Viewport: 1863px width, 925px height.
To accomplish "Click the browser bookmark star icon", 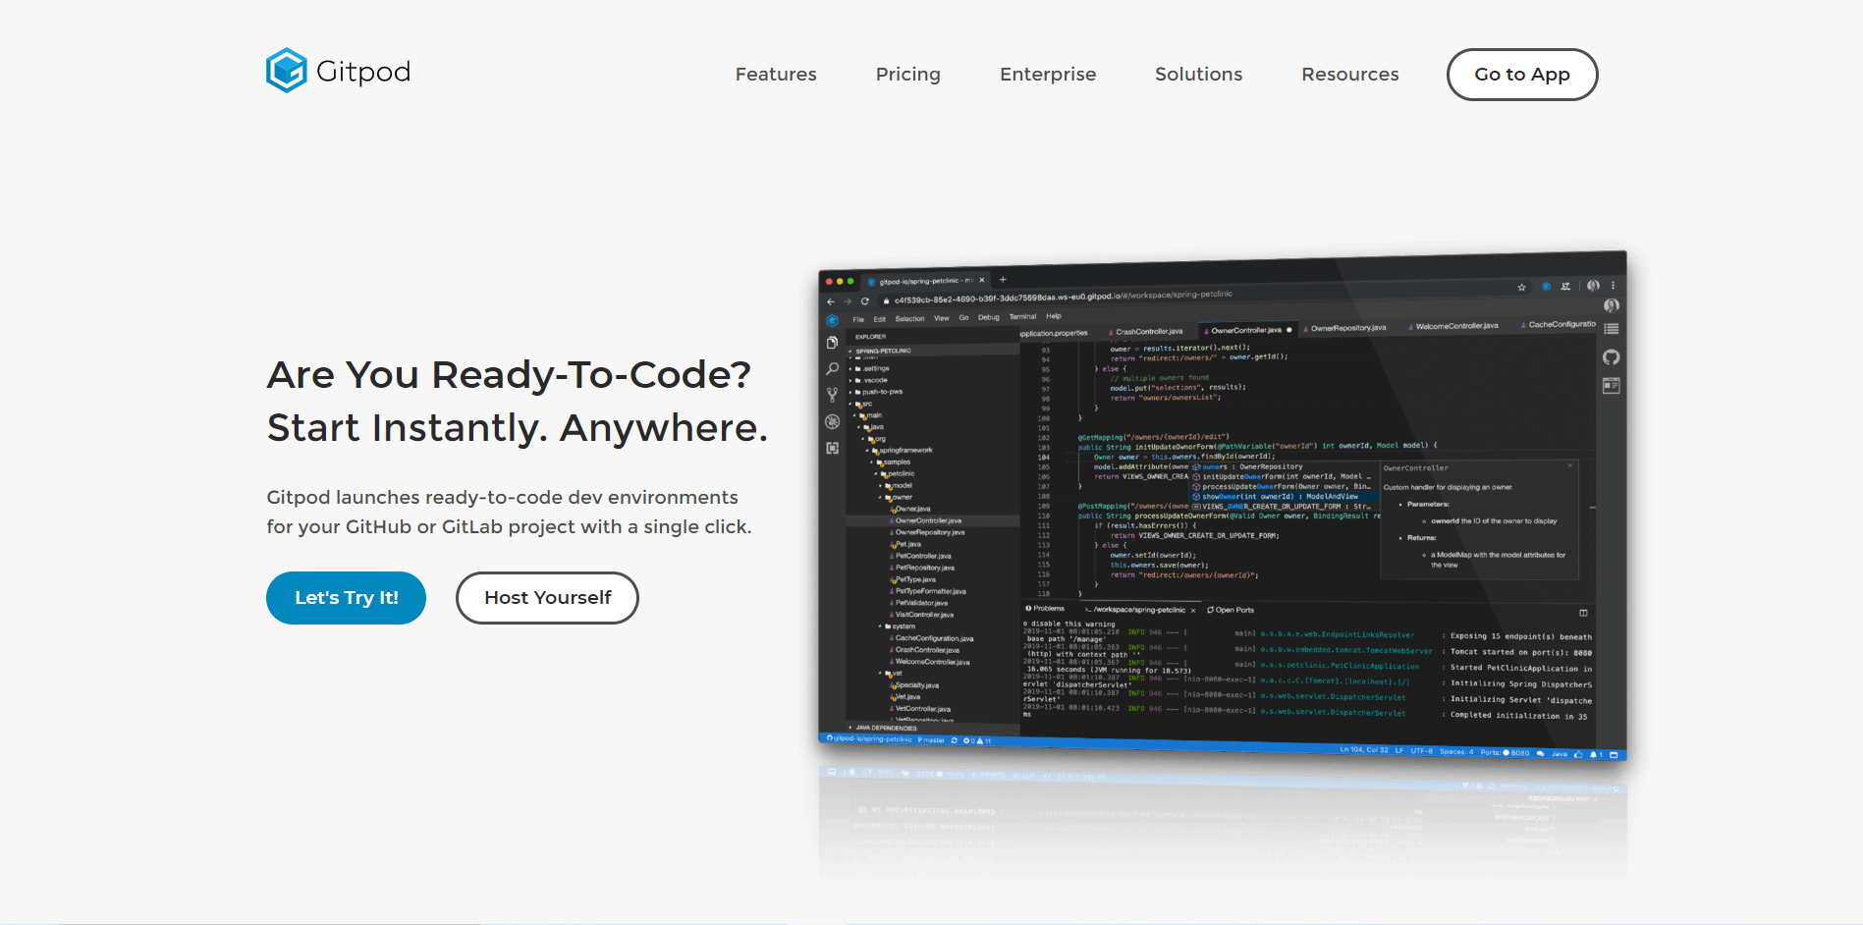I will click(1521, 288).
